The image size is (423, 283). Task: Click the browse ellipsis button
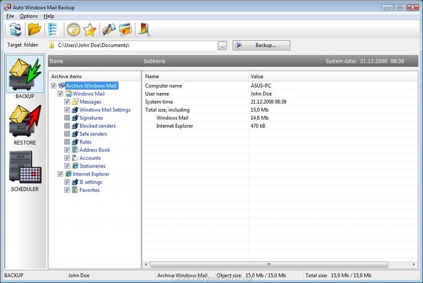[222, 46]
